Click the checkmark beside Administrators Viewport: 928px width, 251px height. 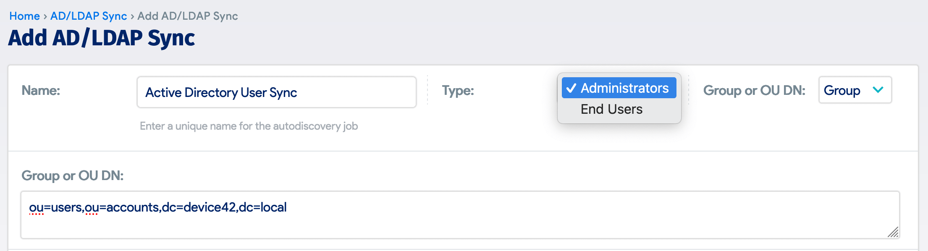click(571, 88)
